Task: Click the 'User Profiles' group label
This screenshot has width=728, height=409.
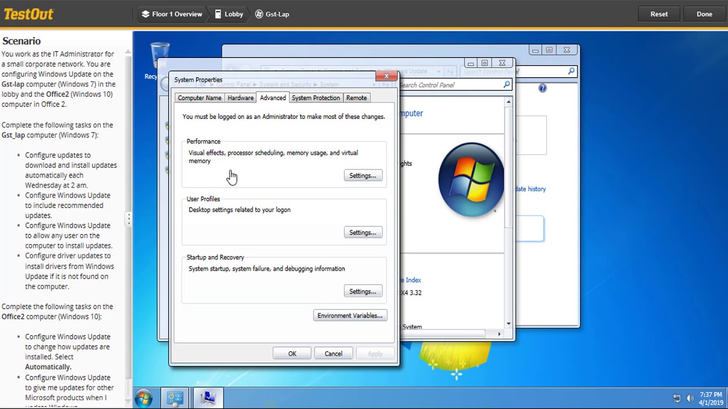Action: click(203, 199)
